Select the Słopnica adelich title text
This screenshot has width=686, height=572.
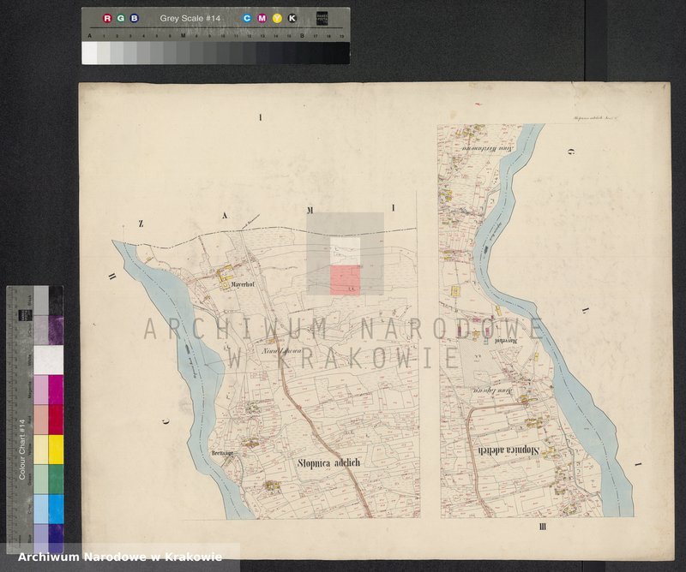330,463
